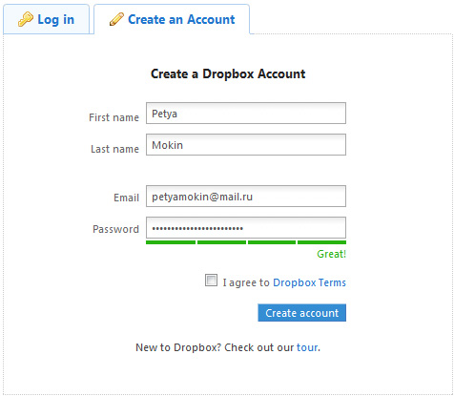The image size is (454, 396).
Task: Select the Create an Account tab
Action: point(172,19)
